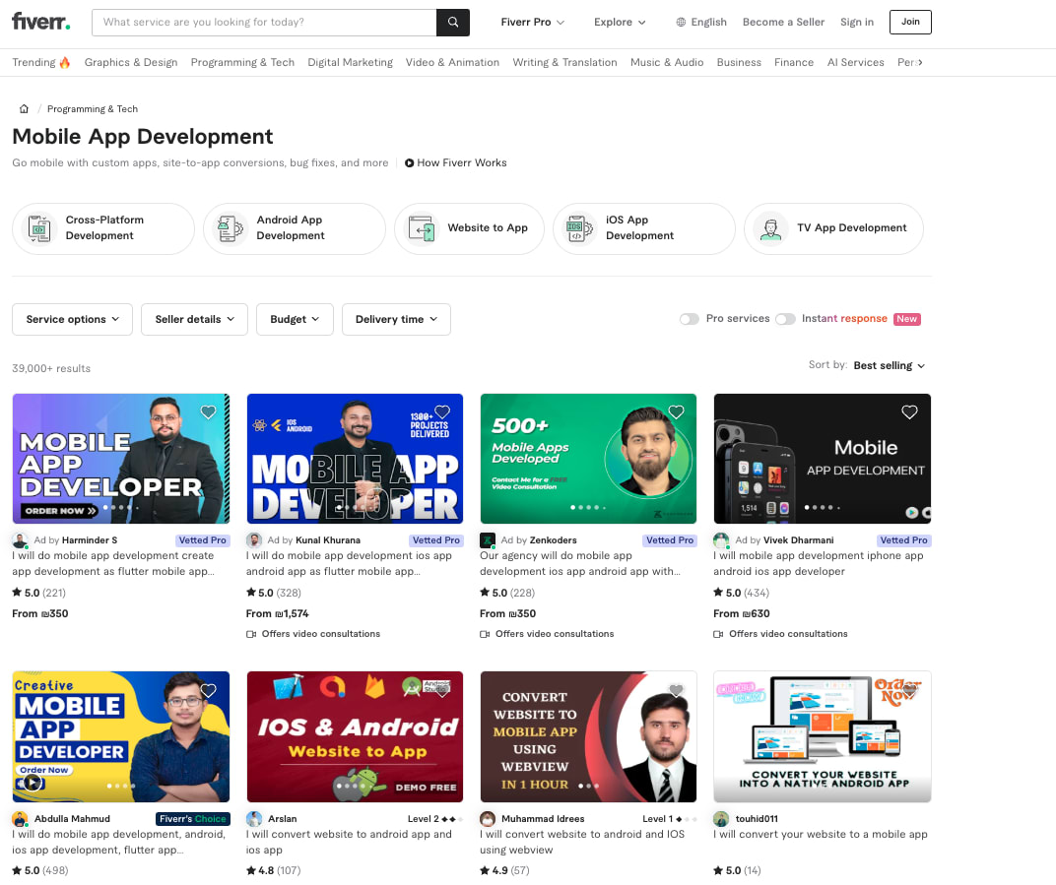Open Graphics & Design category
The width and height of the screenshot is (1056, 885).
(131, 63)
